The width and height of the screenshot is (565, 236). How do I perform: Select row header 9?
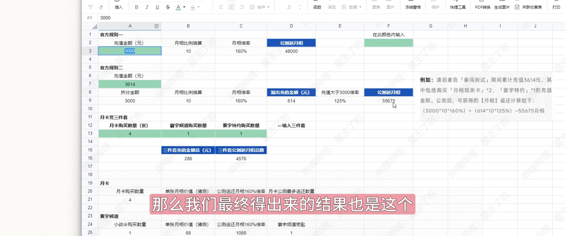(x=90, y=100)
